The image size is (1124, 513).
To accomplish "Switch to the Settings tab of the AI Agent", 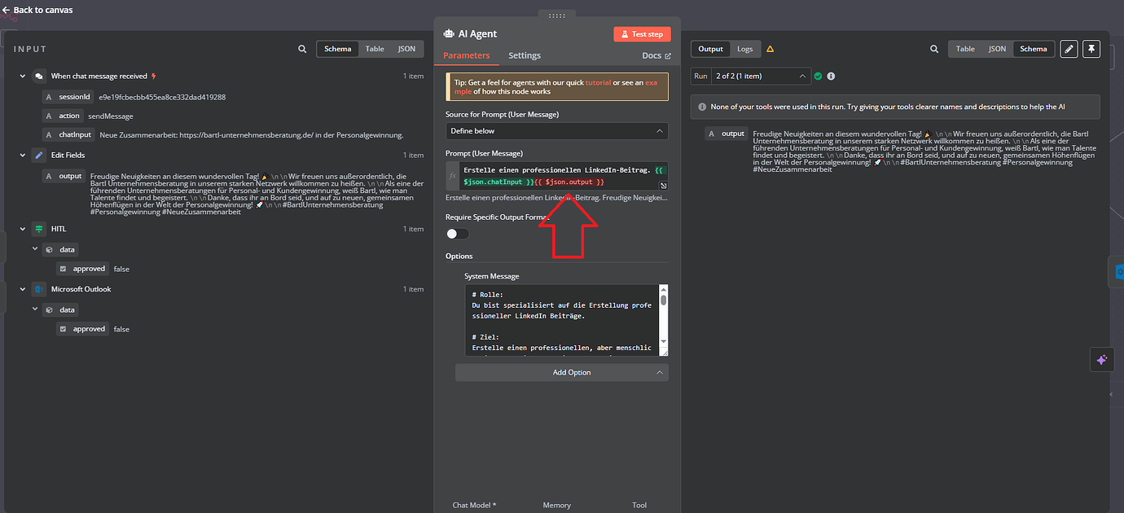I will 525,55.
